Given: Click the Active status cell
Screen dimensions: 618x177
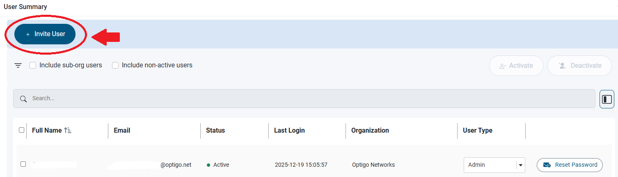Looking at the screenshot, I should pyautogui.click(x=218, y=165).
